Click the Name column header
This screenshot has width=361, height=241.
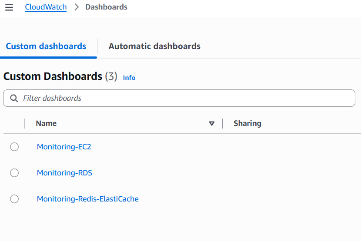[46, 123]
